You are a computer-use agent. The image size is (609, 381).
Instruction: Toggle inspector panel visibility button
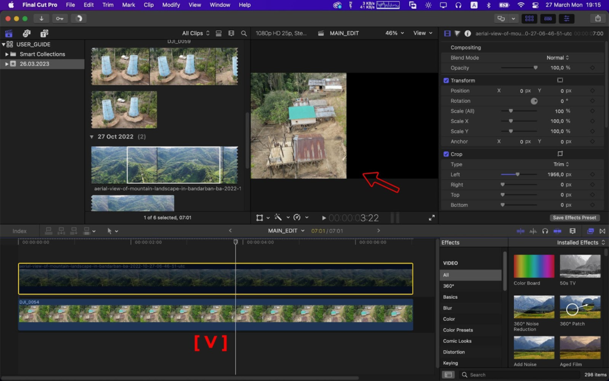pyautogui.click(x=567, y=18)
